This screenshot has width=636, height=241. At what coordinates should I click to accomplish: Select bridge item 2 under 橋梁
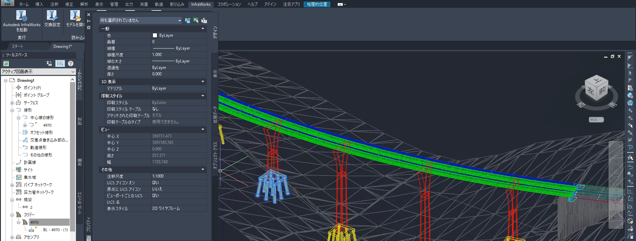[31, 207]
